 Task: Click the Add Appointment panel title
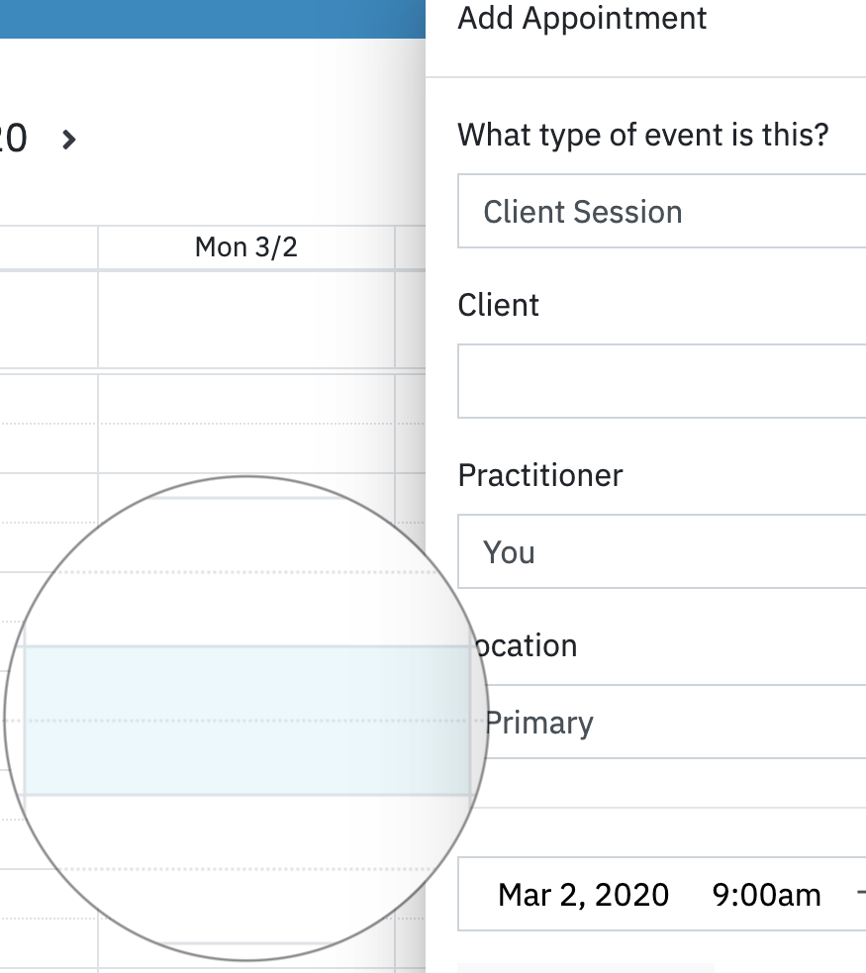(x=582, y=18)
